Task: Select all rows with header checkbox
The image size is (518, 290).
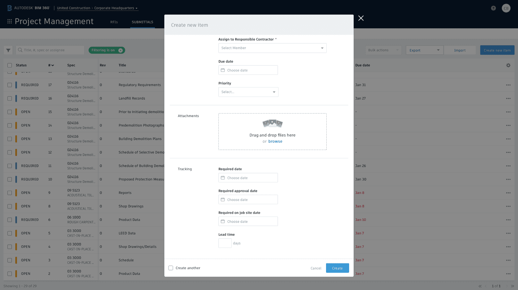Action: pos(10,65)
